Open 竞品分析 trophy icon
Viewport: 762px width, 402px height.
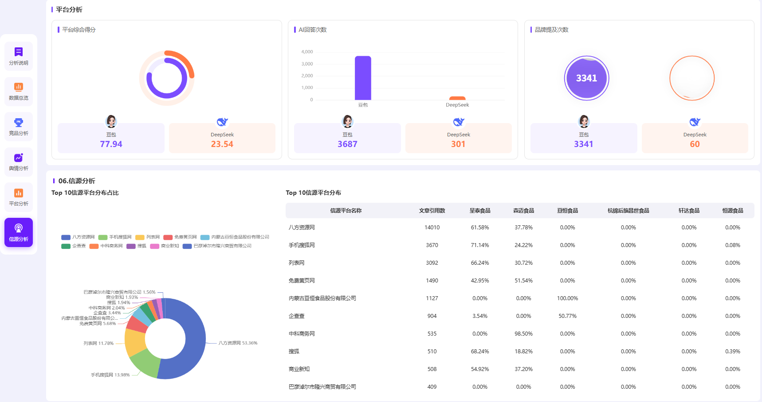[19, 122]
